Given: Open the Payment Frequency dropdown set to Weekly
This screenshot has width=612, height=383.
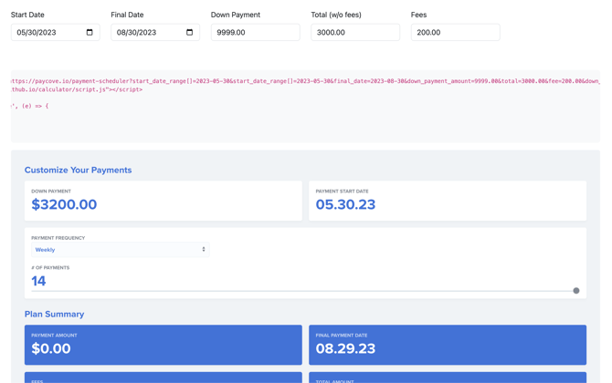Looking at the screenshot, I should click(x=121, y=250).
